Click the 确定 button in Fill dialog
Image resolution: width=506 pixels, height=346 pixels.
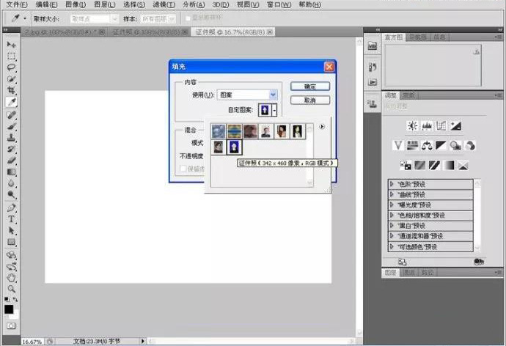tap(309, 86)
